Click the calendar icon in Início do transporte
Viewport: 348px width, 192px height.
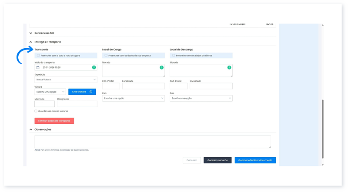click(38, 68)
